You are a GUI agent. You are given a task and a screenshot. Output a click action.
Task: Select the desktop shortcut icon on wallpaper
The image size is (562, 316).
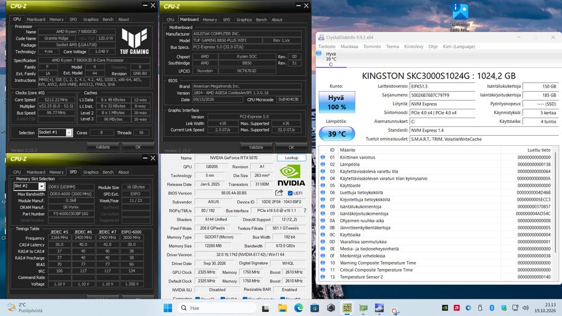(x=460, y=17)
